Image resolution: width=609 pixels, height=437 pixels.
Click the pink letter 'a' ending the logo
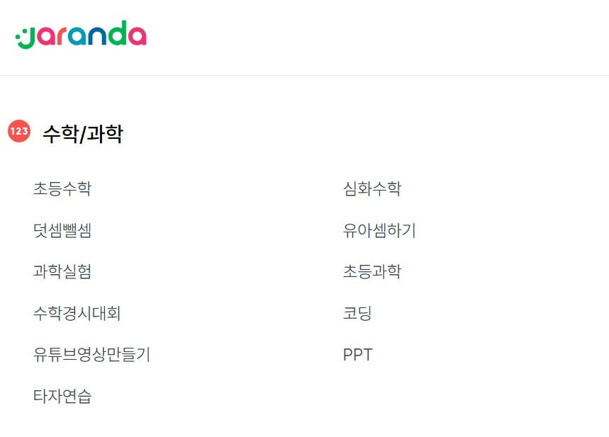[137, 35]
